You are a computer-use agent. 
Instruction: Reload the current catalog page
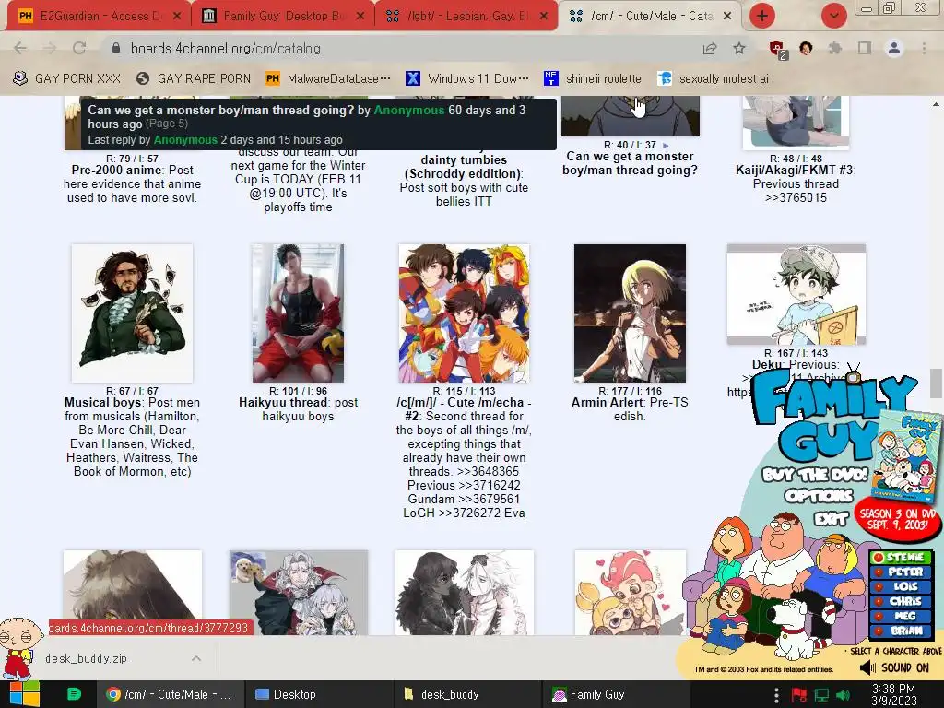click(79, 48)
